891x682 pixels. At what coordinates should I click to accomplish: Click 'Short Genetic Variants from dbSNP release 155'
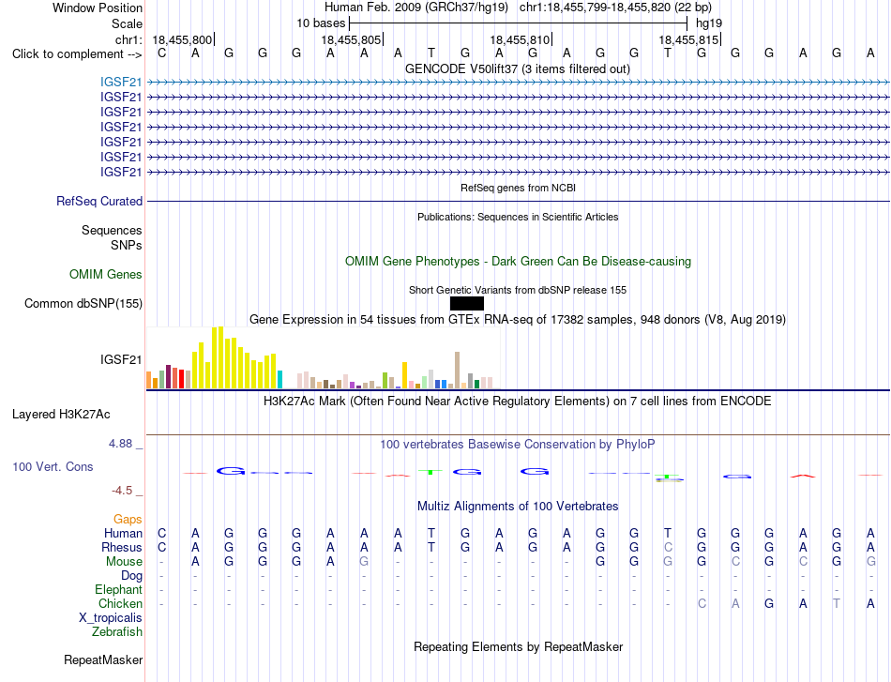coord(518,290)
